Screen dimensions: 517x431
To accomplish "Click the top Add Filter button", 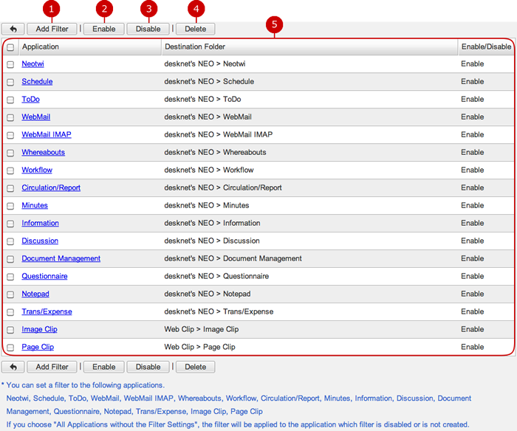I will coord(52,29).
